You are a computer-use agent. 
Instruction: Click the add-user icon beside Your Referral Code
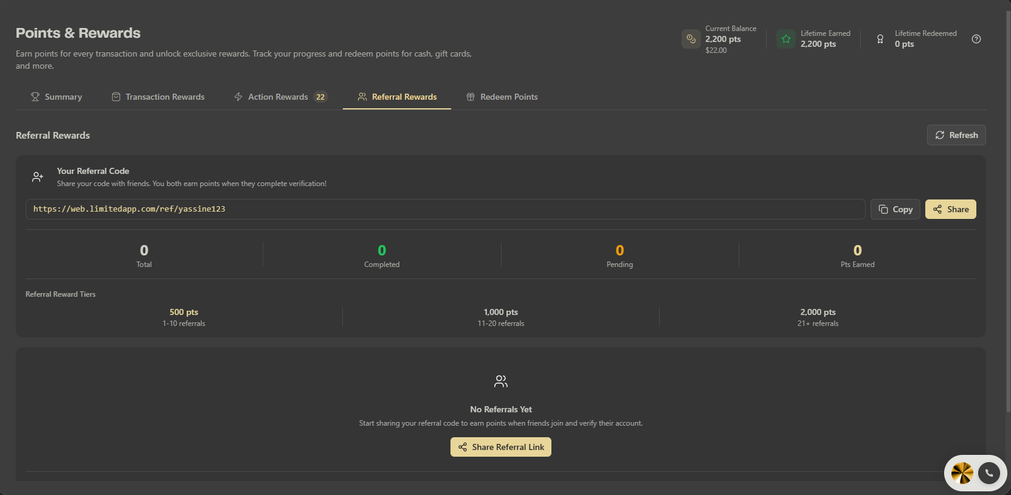38,177
